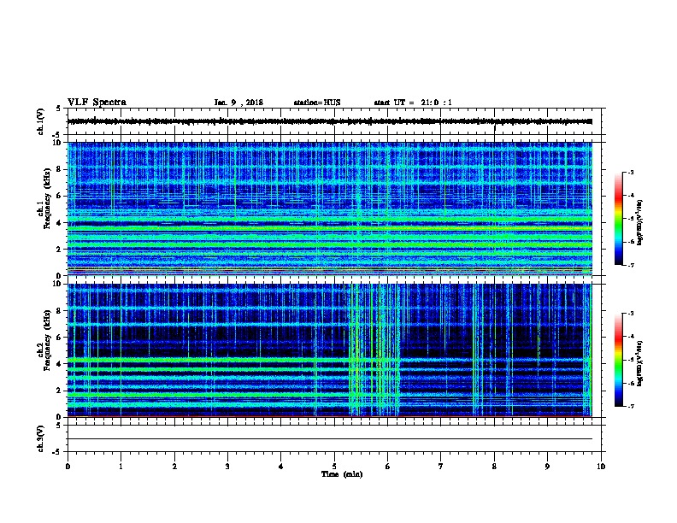The width and height of the screenshot is (677, 523).
Task: Click the "Time (min)" axis title
Action: [x=342, y=474]
